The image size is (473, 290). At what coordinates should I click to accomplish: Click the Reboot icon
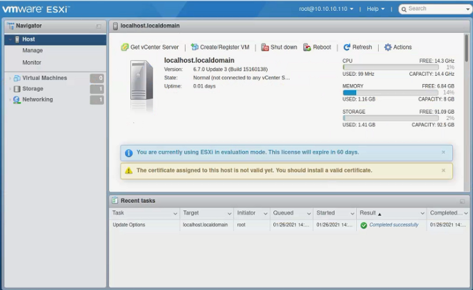tap(307, 47)
